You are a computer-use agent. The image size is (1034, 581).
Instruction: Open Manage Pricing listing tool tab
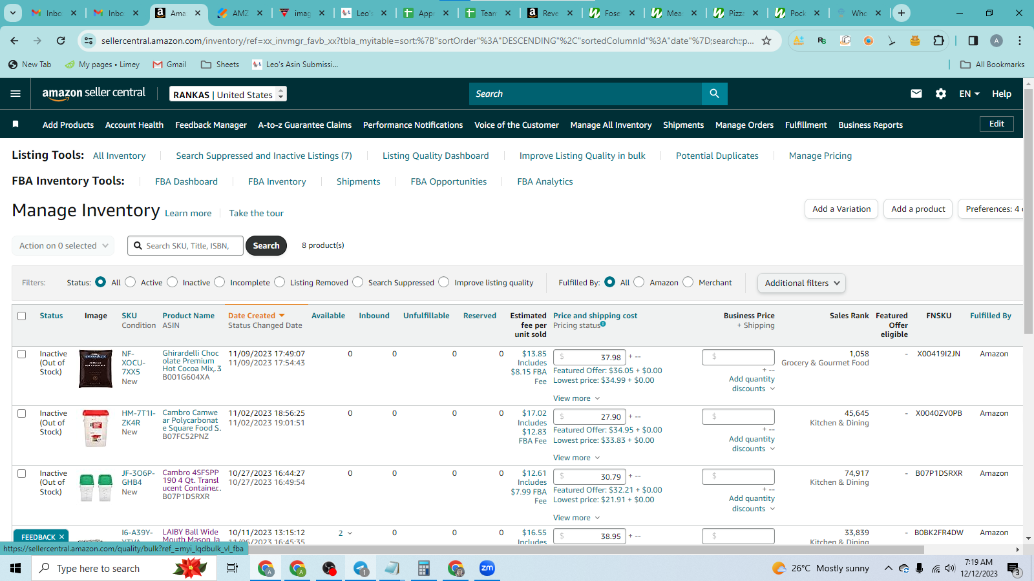pos(820,156)
